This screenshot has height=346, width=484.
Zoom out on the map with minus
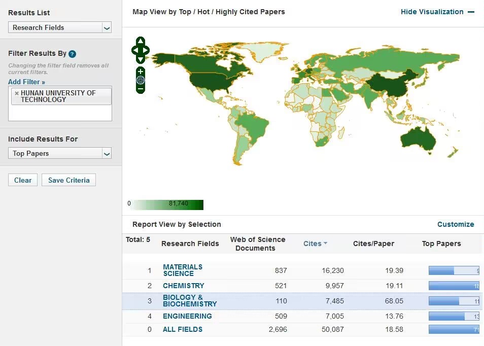coord(141,89)
